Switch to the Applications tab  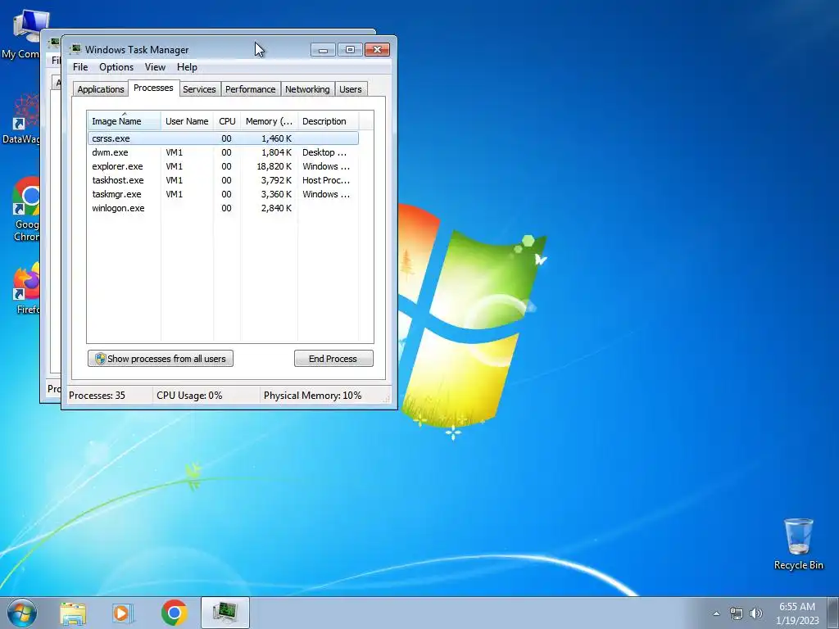pyautogui.click(x=101, y=89)
